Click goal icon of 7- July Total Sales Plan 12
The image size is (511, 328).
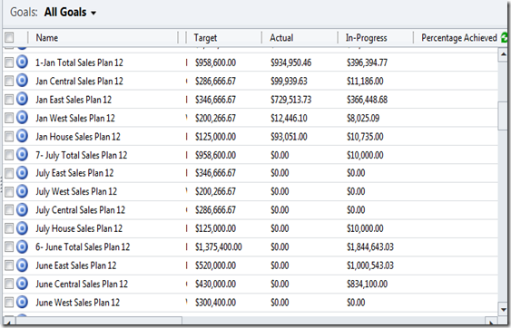pyautogui.click(x=22, y=155)
